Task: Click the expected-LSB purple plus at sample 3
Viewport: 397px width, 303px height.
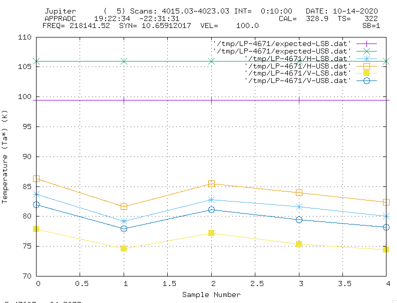Action: (299, 100)
